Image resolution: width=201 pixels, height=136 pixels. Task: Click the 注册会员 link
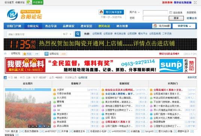tap(192, 18)
